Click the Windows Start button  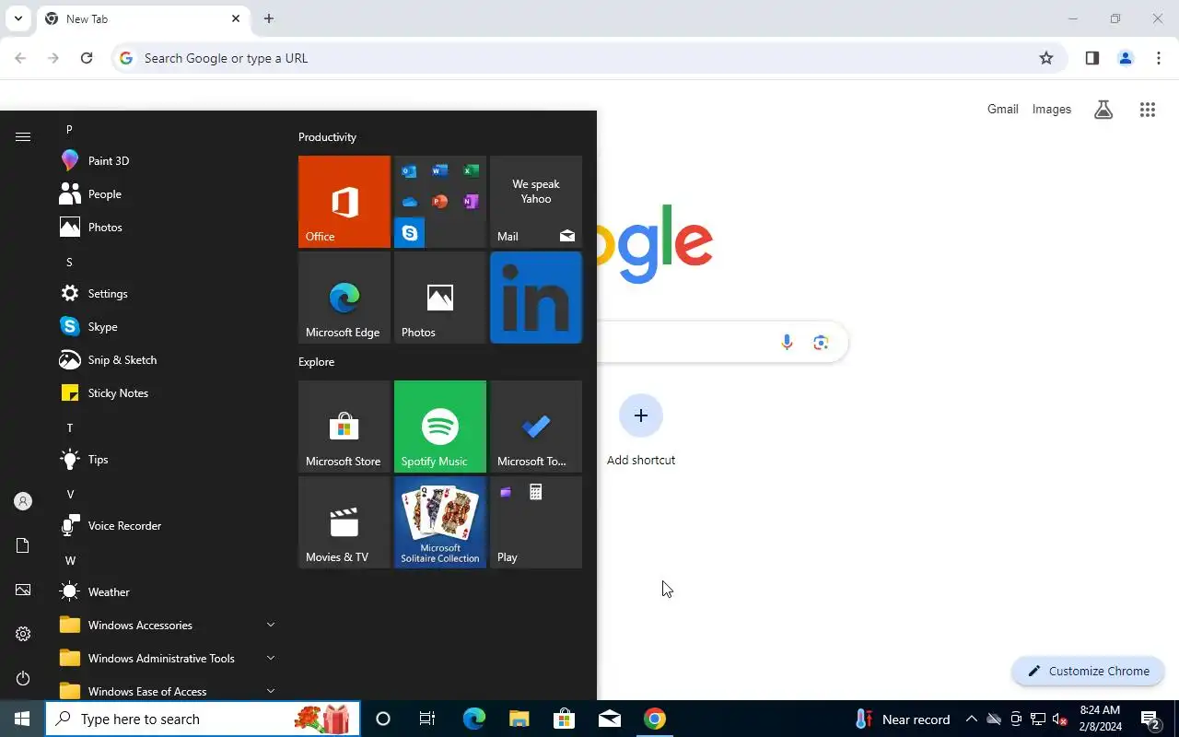[x=22, y=719]
